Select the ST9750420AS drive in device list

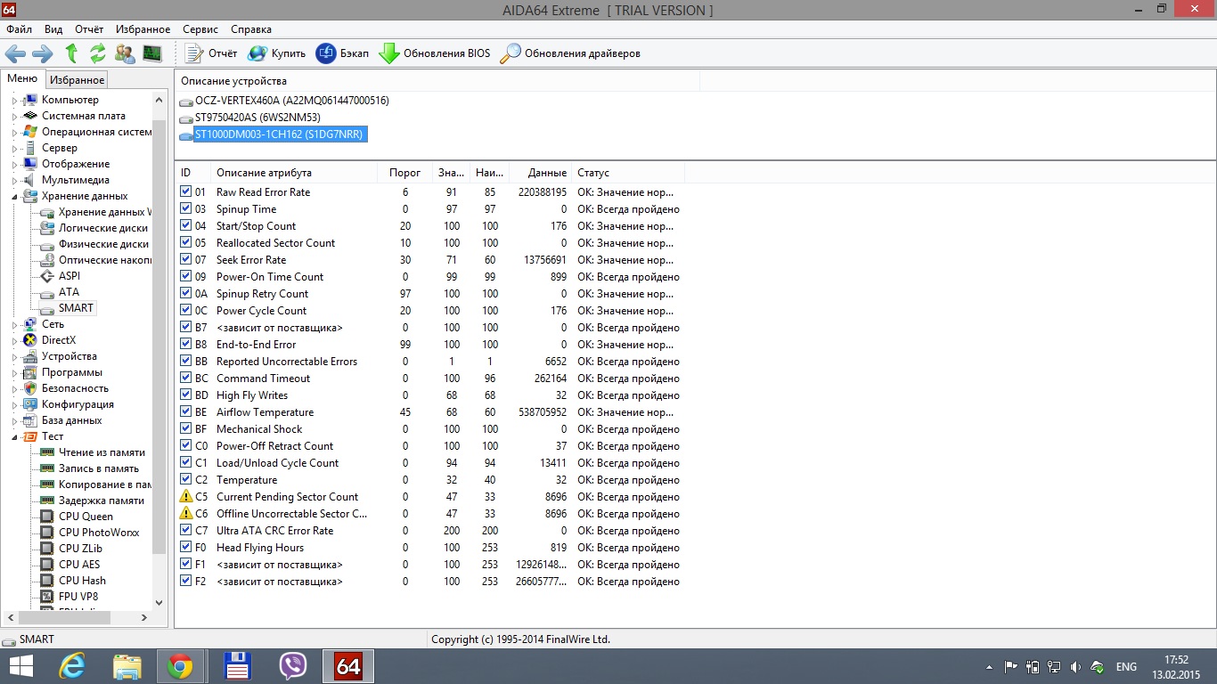(257, 118)
